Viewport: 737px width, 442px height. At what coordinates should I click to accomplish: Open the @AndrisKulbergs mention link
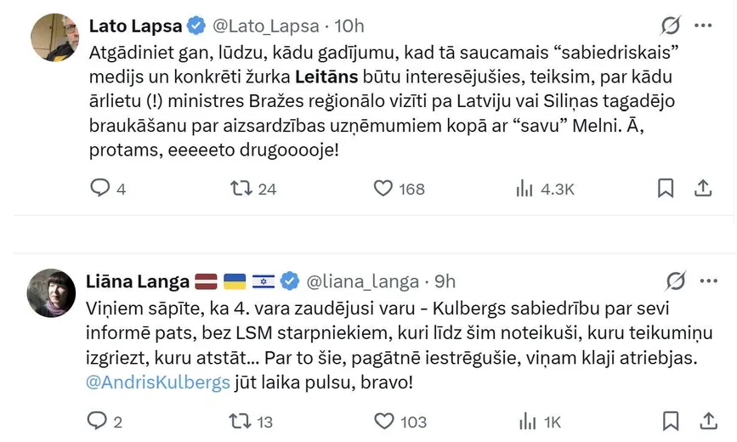pyautogui.click(x=158, y=382)
